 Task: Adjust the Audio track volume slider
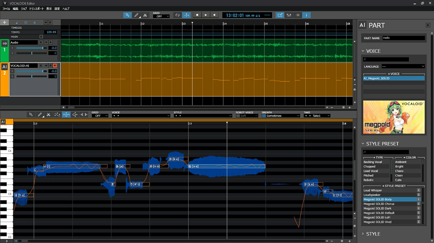(43, 48)
